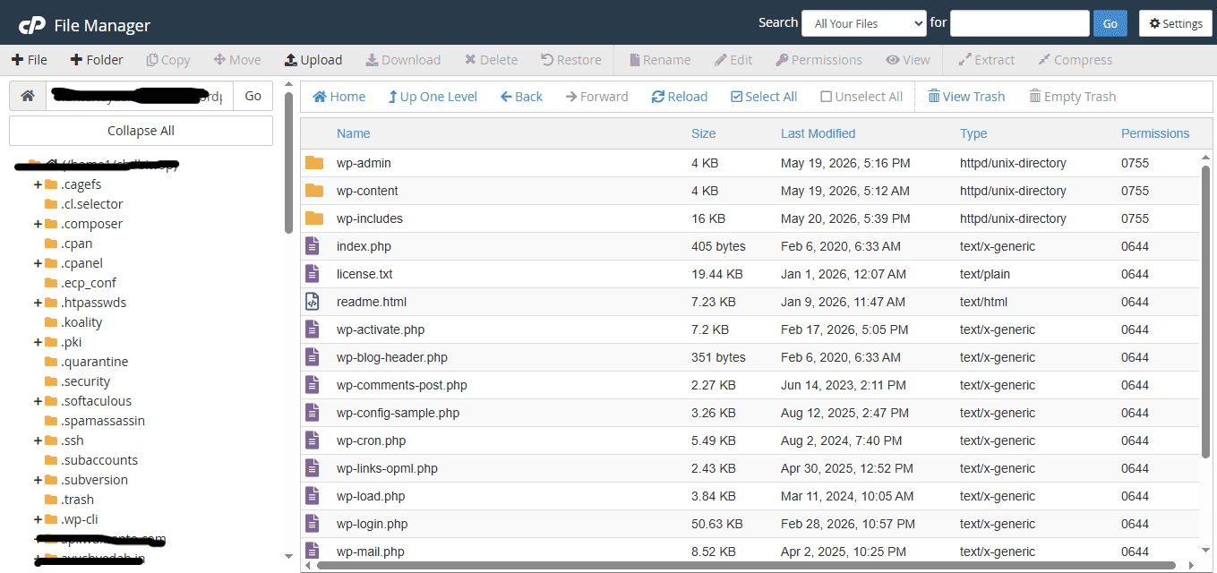Select wp-config-sample.php file name

click(398, 413)
